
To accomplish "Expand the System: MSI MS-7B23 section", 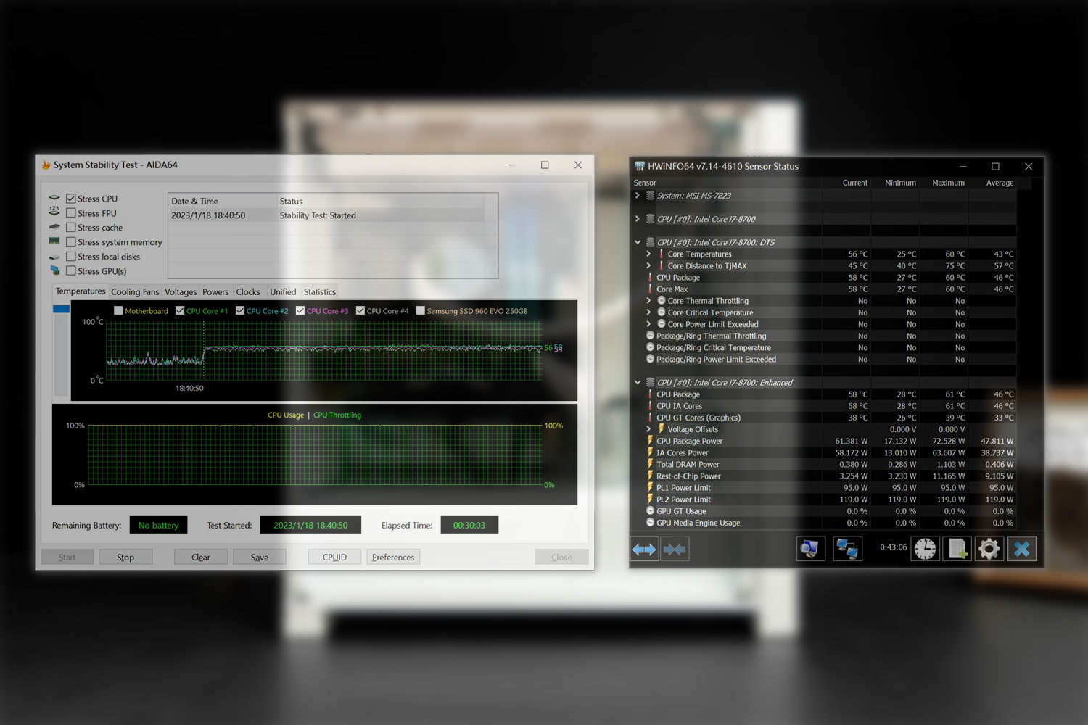I will click(x=638, y=196).
